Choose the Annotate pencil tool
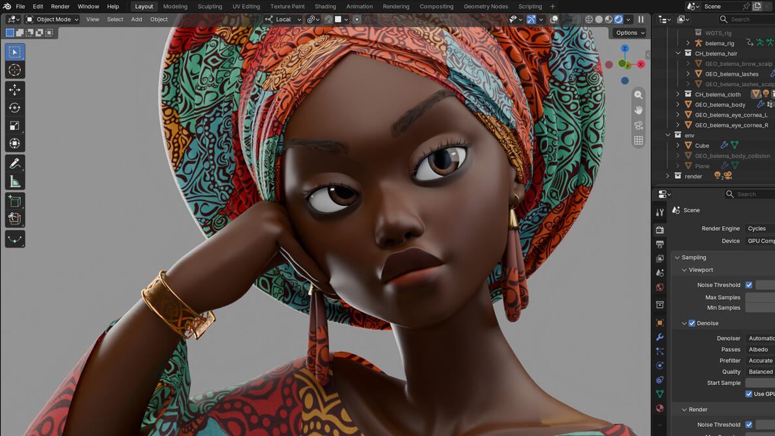Viewport: 775px width, 436px height. [x=15, y=163]
